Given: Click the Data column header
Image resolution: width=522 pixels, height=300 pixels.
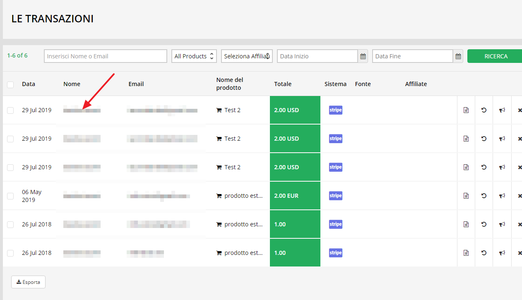Looking at the screenshot, I should (x=29, y=84).
